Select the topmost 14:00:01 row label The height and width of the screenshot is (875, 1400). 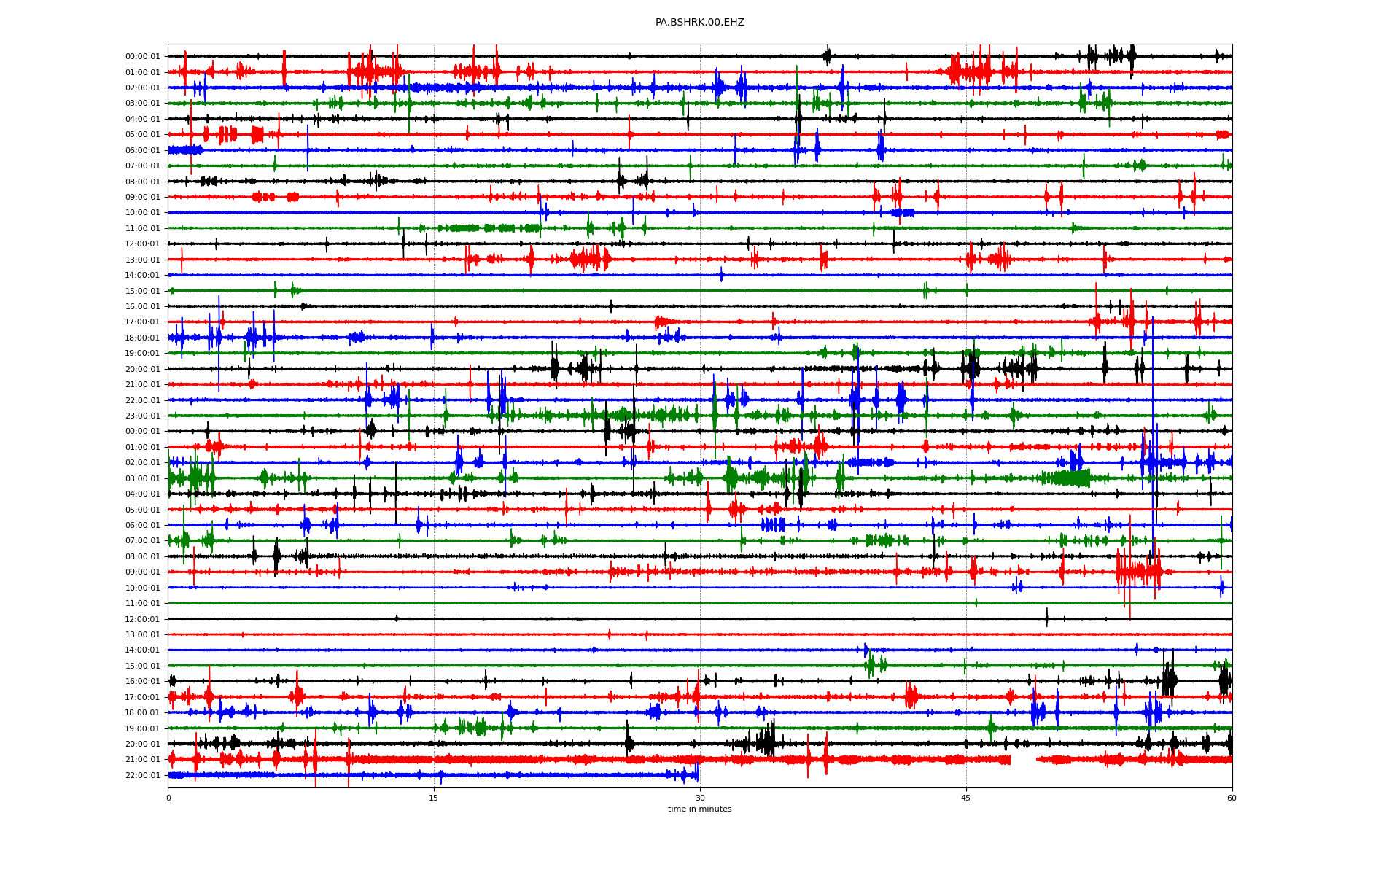tap(142, 275)
